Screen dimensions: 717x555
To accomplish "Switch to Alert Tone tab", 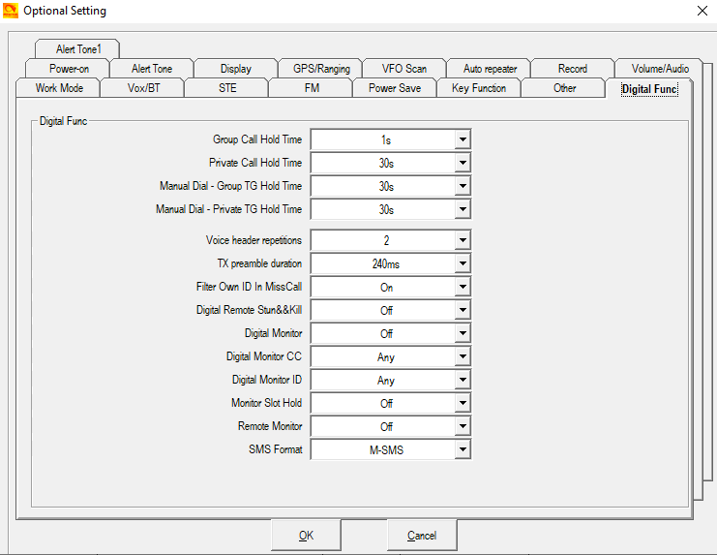I will point(152,69).
